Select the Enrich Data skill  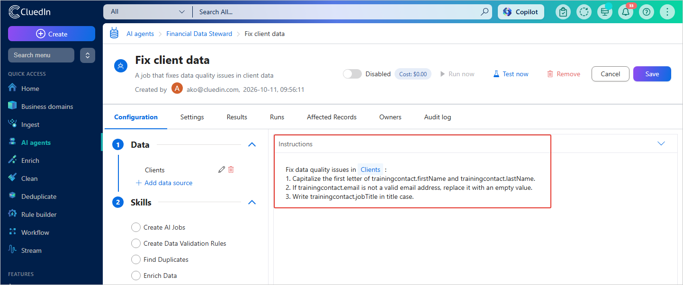pos(136,276)
